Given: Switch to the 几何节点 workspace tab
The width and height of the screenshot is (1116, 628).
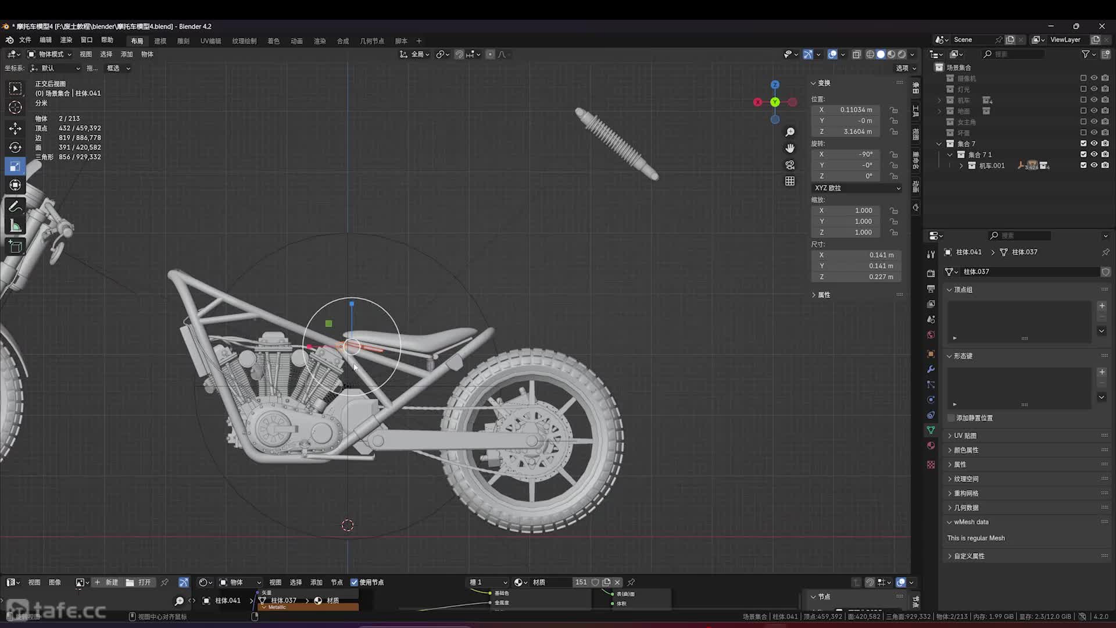Looking at the screenshot, I should (372, 41).
